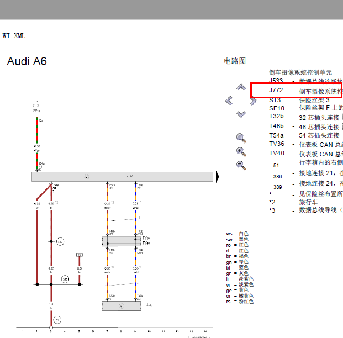The height and width of the screenshot is (338, 343).
Task: Click the 倒车摄像系统控制单元 heading
Action: [300, 72]
